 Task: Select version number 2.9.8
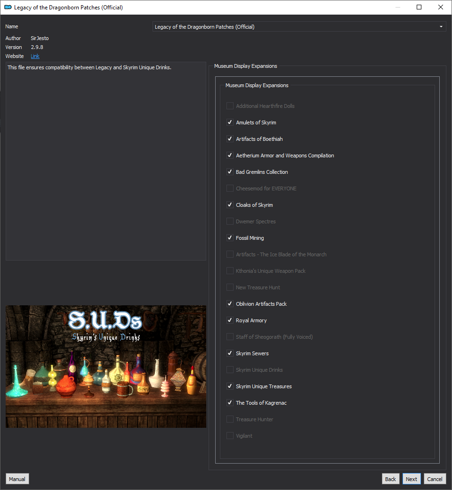[37, 47]
